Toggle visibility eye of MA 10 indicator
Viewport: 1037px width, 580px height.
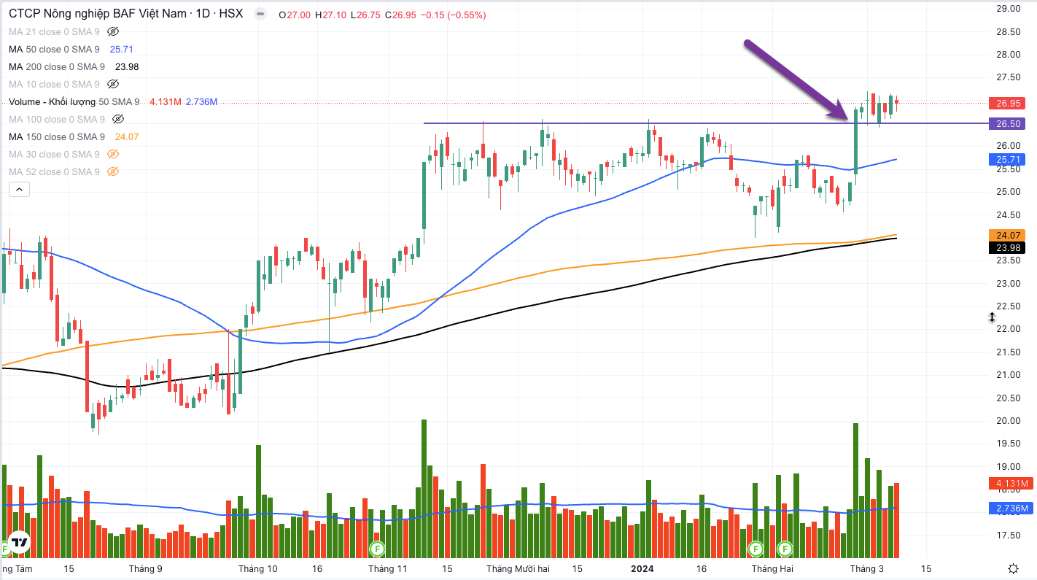coord(112,84)
